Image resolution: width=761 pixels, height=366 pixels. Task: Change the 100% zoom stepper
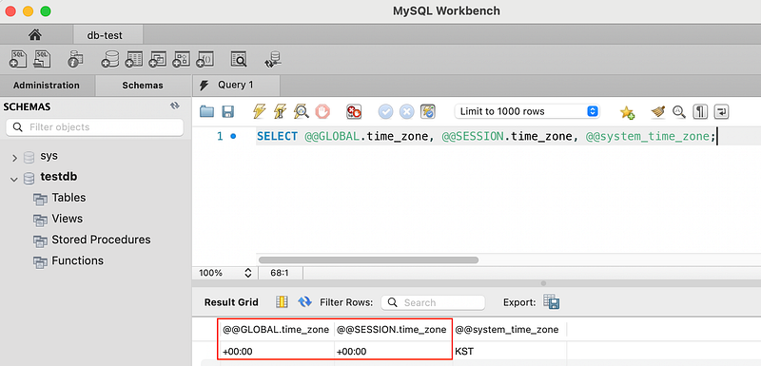click(248, 273)
